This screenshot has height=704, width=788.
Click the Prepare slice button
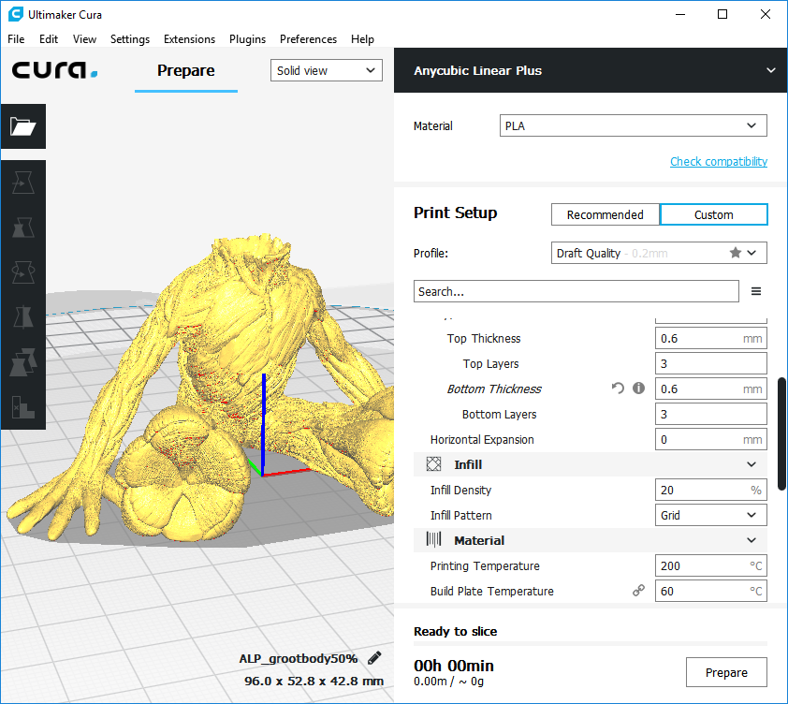click(726, 672)
